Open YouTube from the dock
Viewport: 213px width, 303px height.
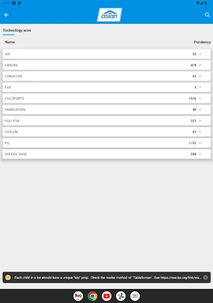click(107, 296)
